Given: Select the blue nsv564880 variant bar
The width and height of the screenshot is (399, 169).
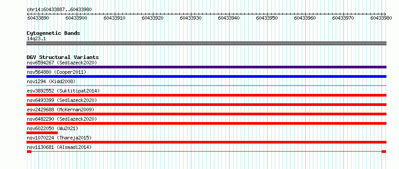Looking at the screenshot, I should click(206, 76).
